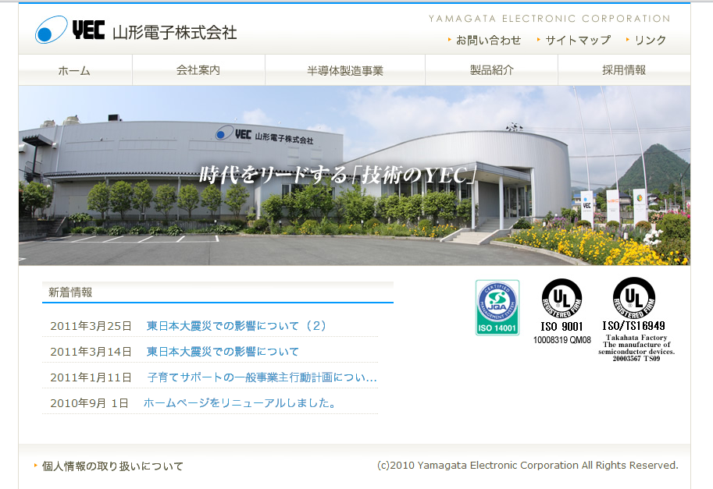
Task: Click the orange arrow beside 個人情報の取り扱いについて
Action: coord(36,466)
